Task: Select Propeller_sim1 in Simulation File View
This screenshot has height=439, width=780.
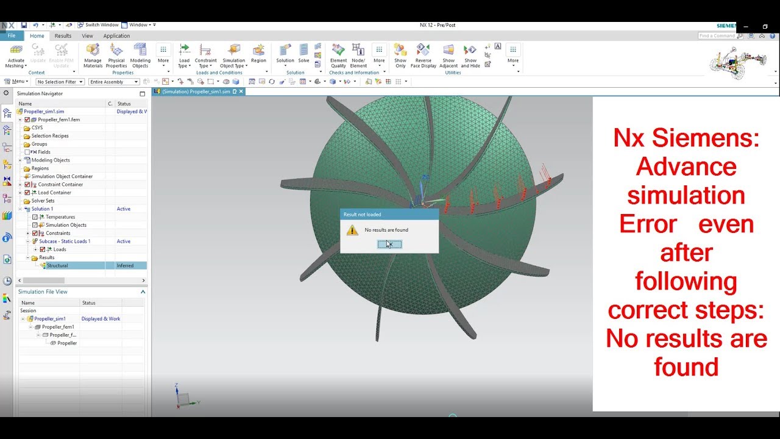Action: [x=49, y=319]
